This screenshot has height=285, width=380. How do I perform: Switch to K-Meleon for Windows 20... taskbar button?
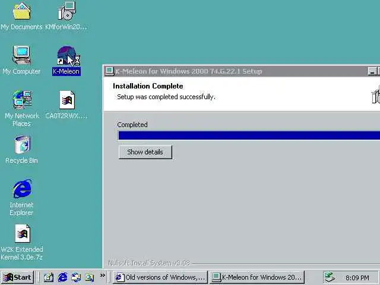click(x=256, y=277)
